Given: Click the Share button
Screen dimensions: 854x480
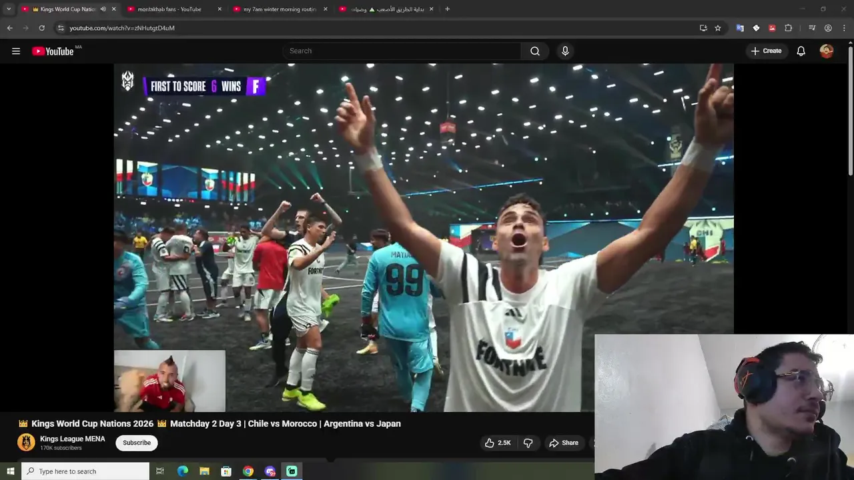Looking at the screenshot, I should [563, 443].
